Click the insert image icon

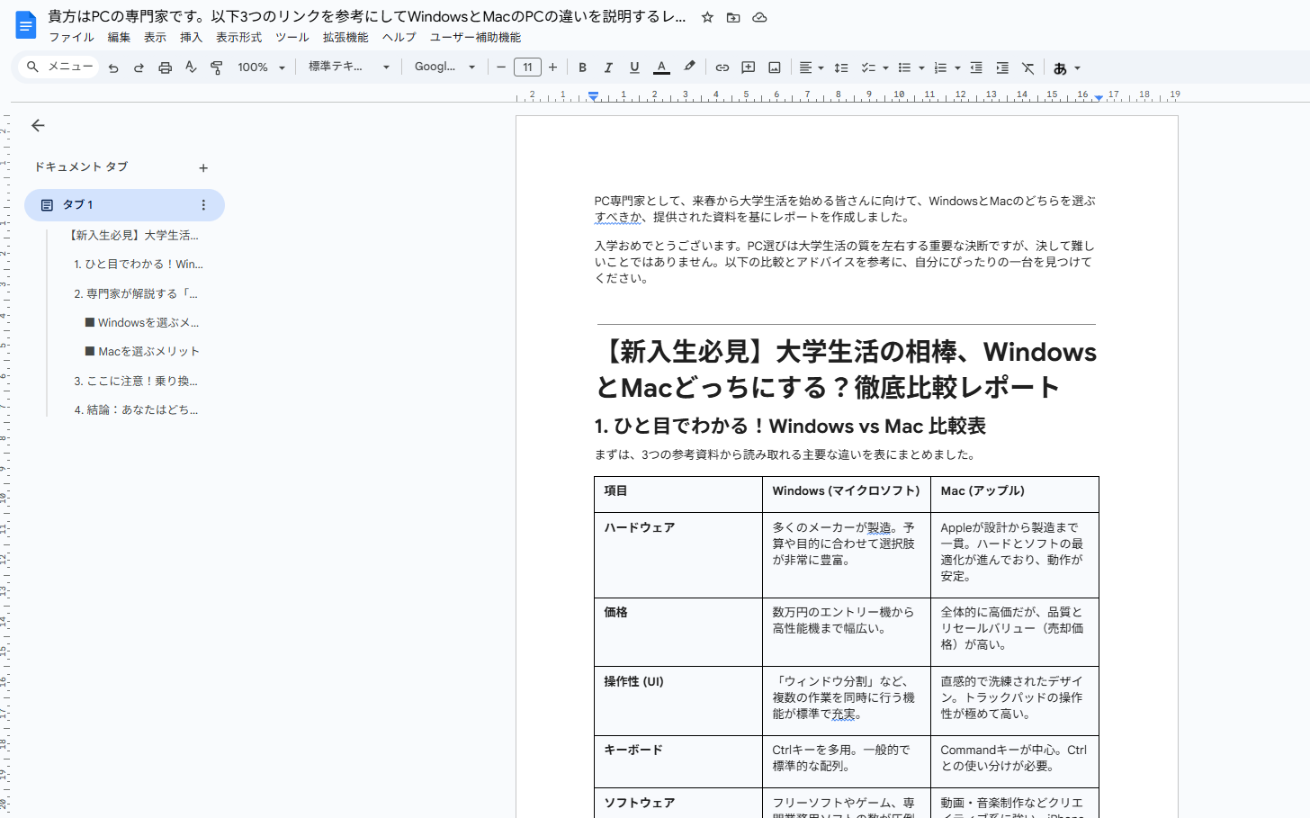pyautogui.click(x=774, y=67)
